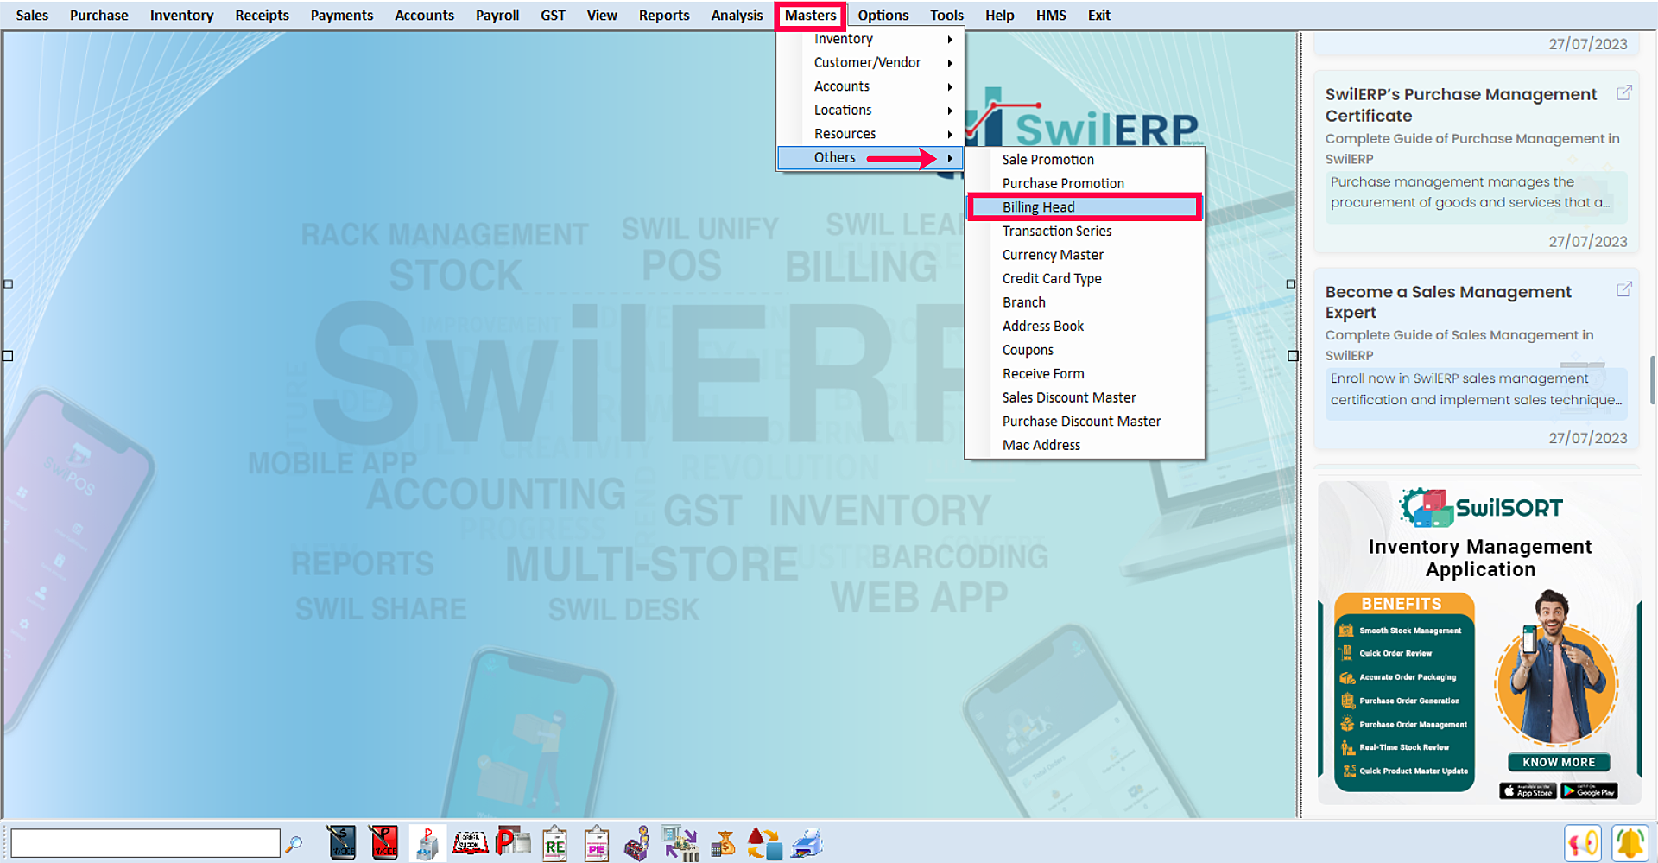Open the Receipts menu

262,16
